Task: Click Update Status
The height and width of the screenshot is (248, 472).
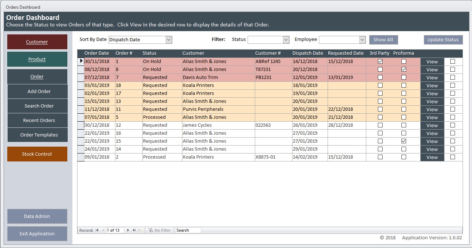Action: point(443,39)
